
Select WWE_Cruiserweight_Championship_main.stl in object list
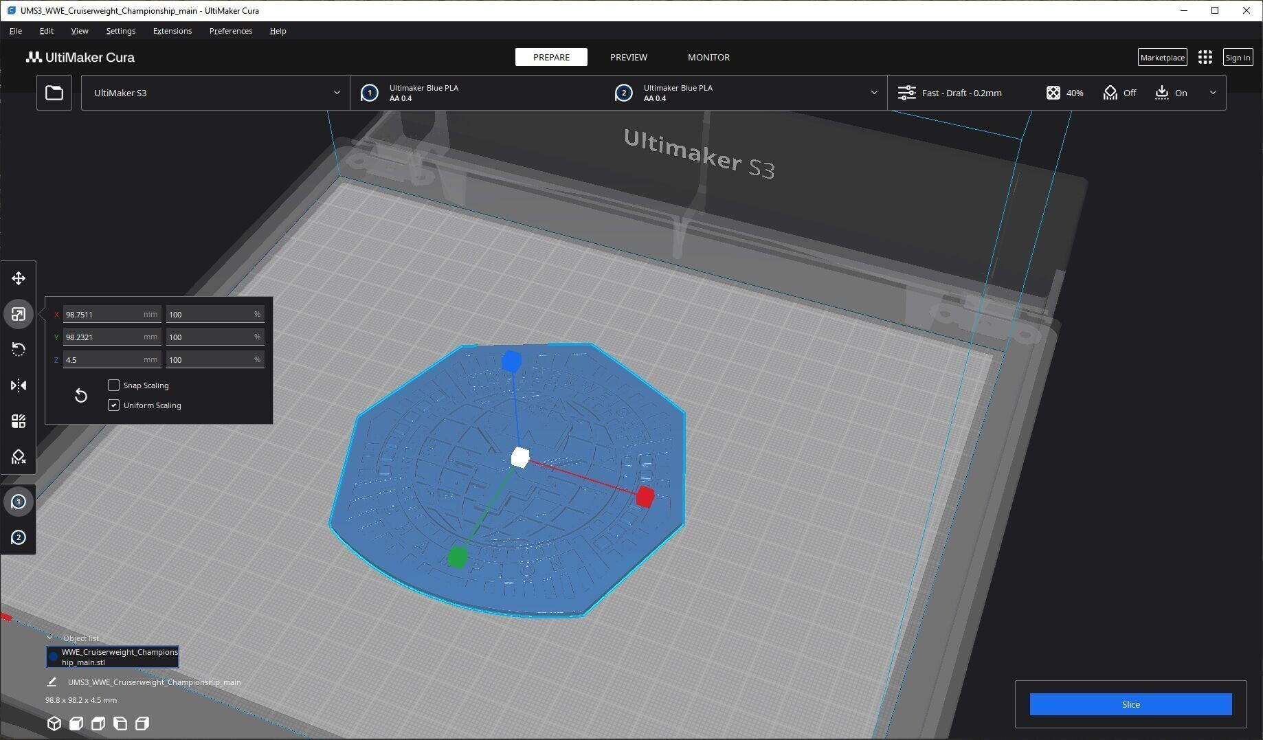coord(113,657)
